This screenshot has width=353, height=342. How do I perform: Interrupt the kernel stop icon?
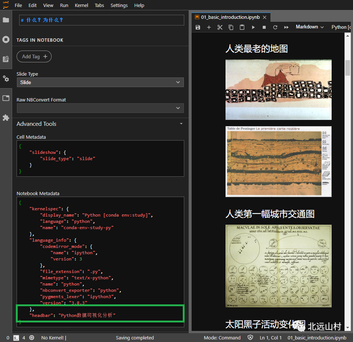(x=264, y=27)
